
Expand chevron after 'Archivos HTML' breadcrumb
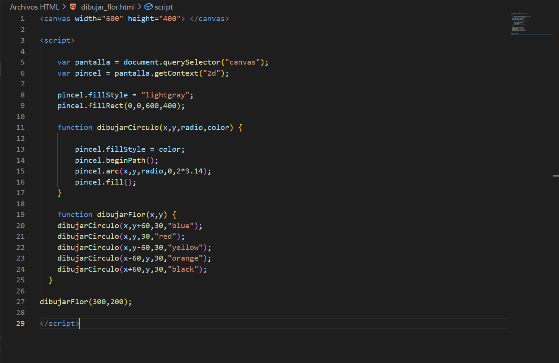tap(64, 7)
